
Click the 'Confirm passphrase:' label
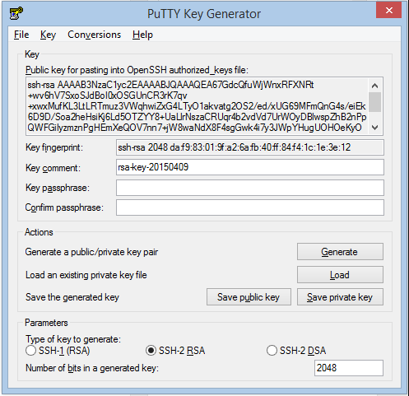click(64, 207)
